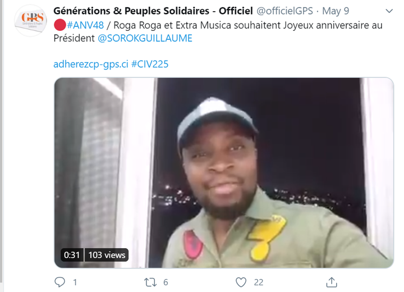The width and height of the screenshot is (404, 292).
Task: Like the tweet with the heart icon
Action: [241, 282]
